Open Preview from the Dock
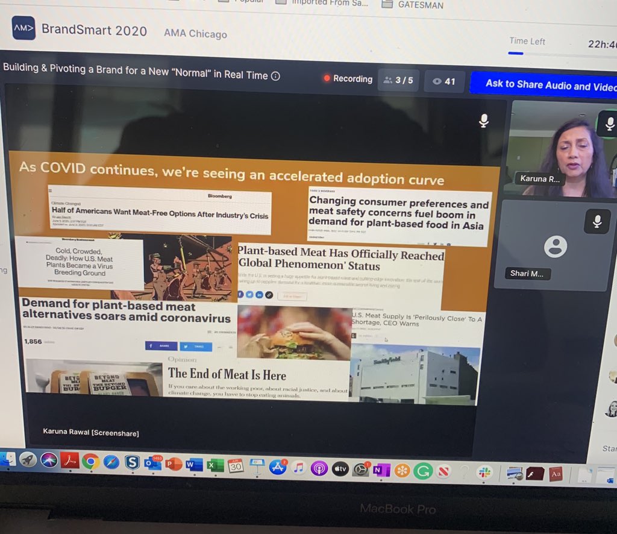The width and height of the screenshot is (617, 534). point(515,473)
